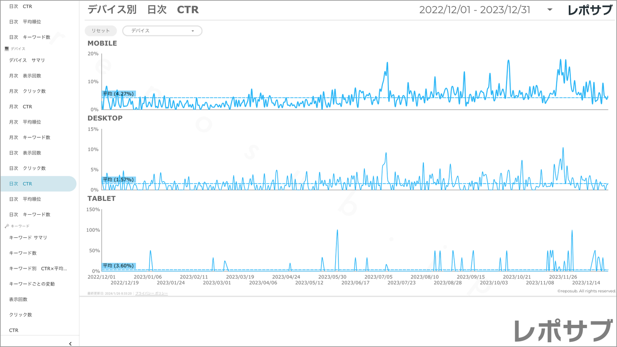617x347 pixels.
Task: Open the date range dropdown arrow
Action: pyautogui.click(x=550, y=10)
